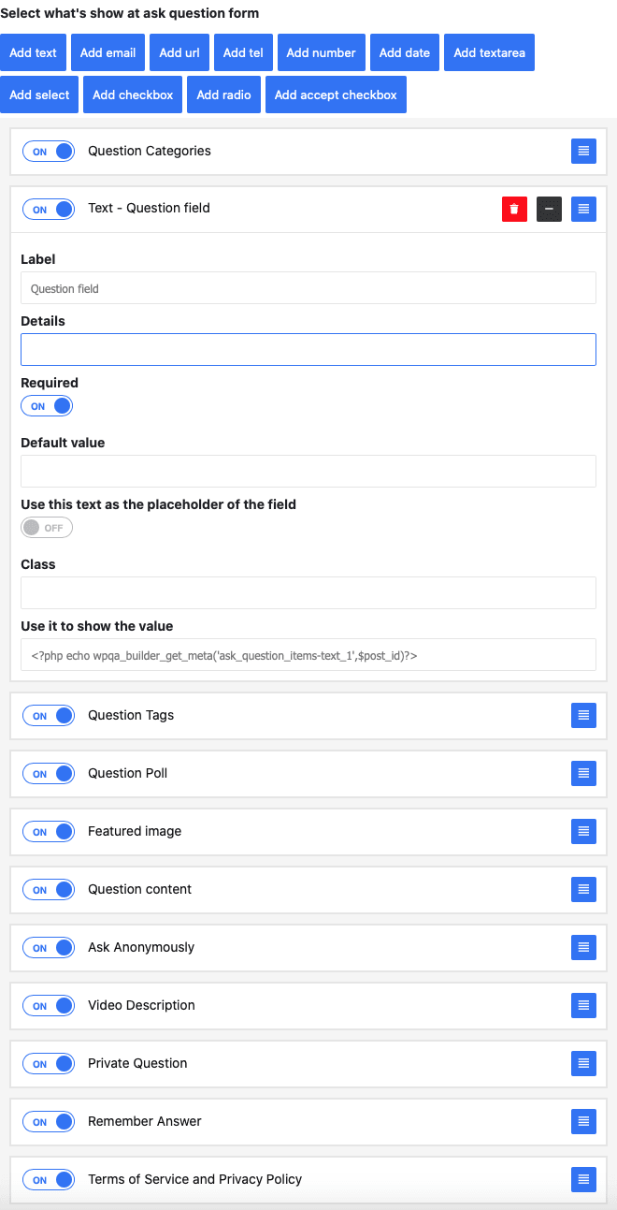Click drag handle icon for Video Description
This screenshot has height=1210, width=617.
[x=583, y=1005]
